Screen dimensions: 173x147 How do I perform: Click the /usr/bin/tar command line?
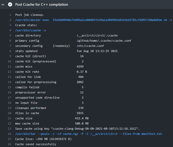coord(89,134)
